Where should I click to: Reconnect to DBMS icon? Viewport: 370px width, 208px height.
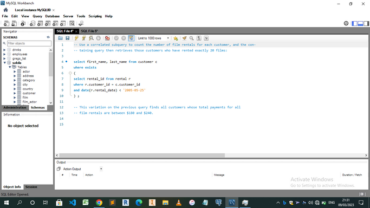coord(81,23)
